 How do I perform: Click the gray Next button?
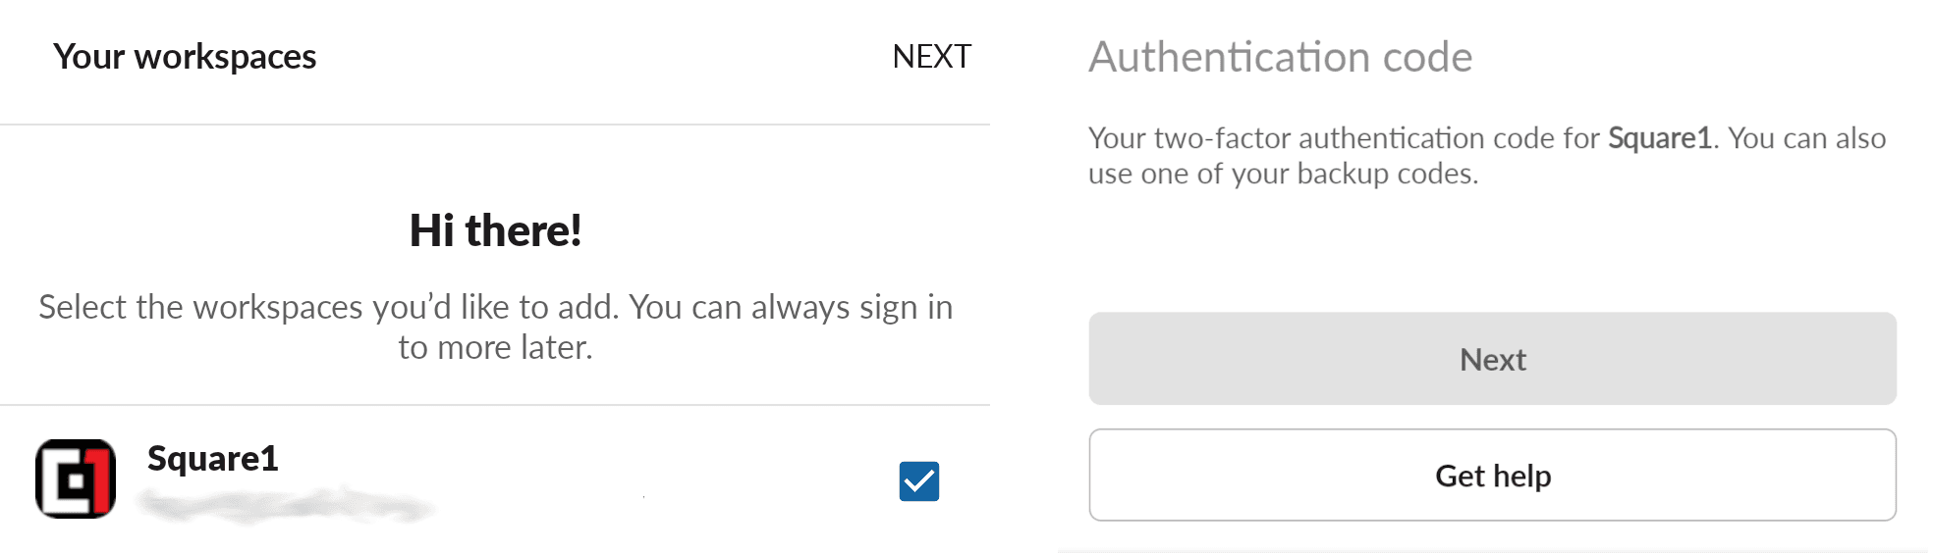1492,359
